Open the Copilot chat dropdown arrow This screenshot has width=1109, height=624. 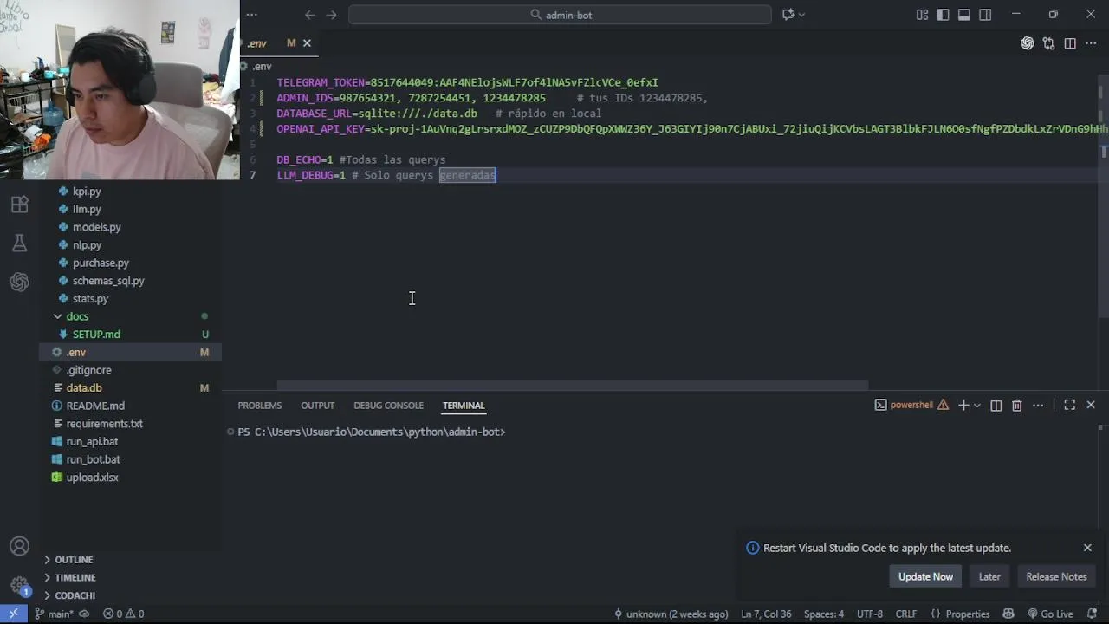coord(801,15)
